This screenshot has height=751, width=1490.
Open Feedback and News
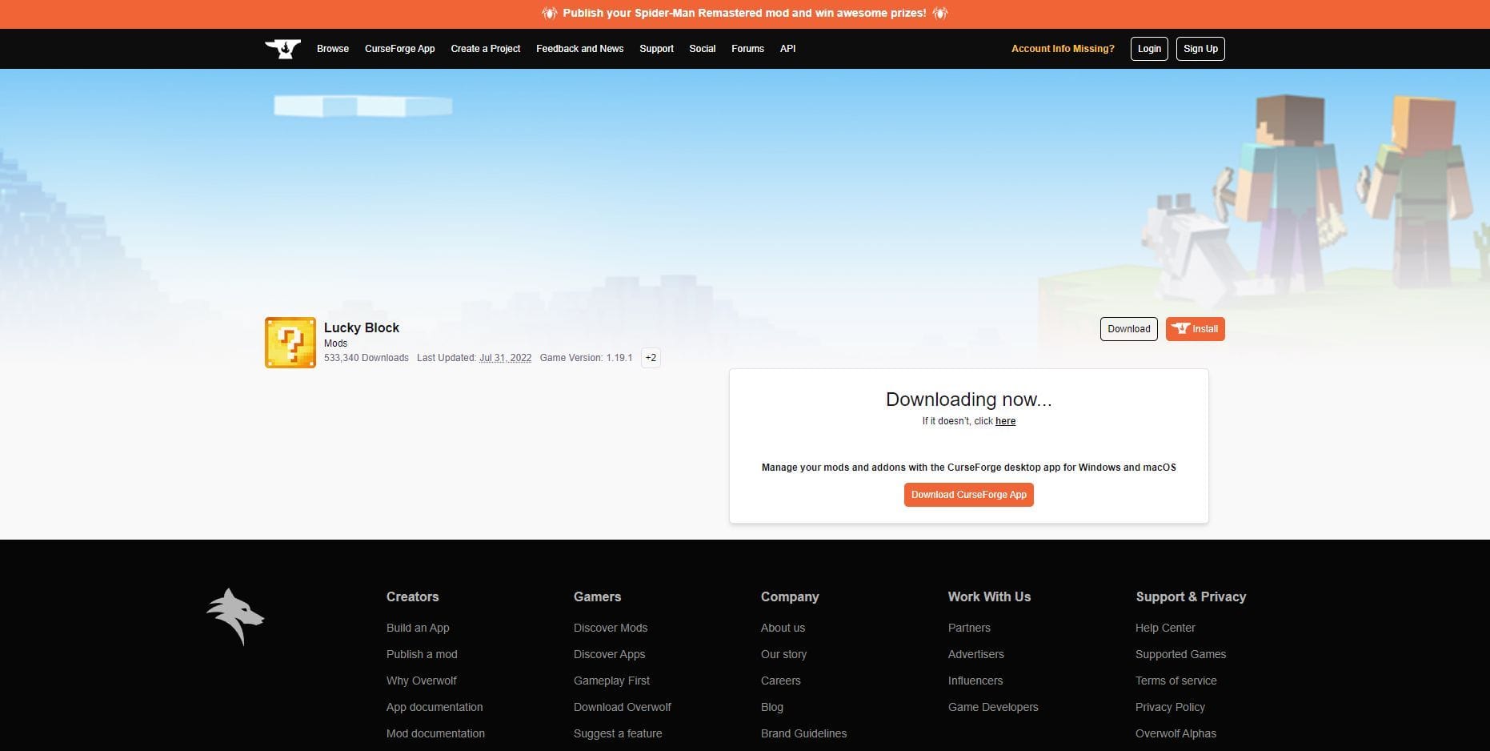point(579,49)
